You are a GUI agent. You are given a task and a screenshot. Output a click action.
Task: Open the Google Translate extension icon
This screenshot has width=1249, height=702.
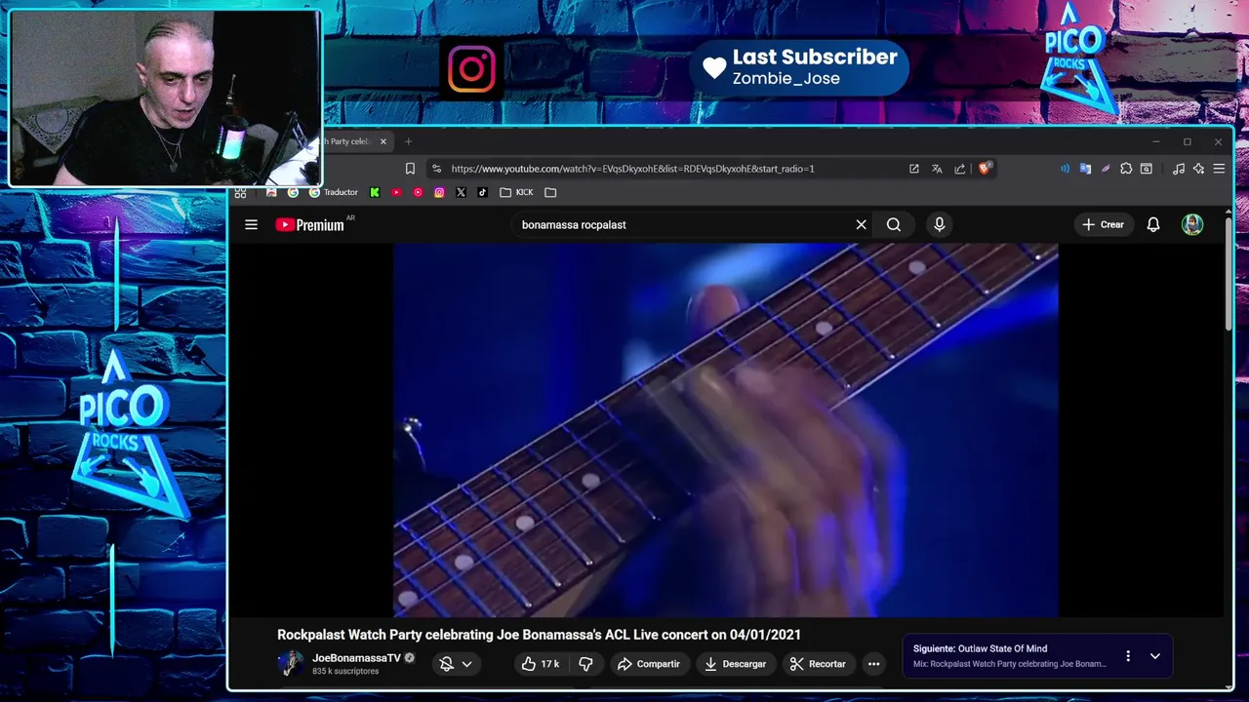click(1085, 169)
